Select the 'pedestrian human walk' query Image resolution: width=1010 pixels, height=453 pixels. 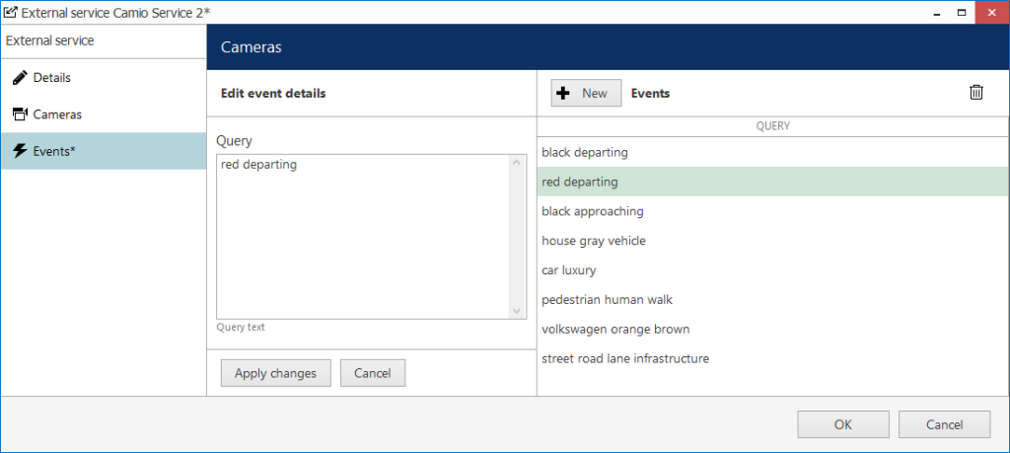[x=773, y=300]
